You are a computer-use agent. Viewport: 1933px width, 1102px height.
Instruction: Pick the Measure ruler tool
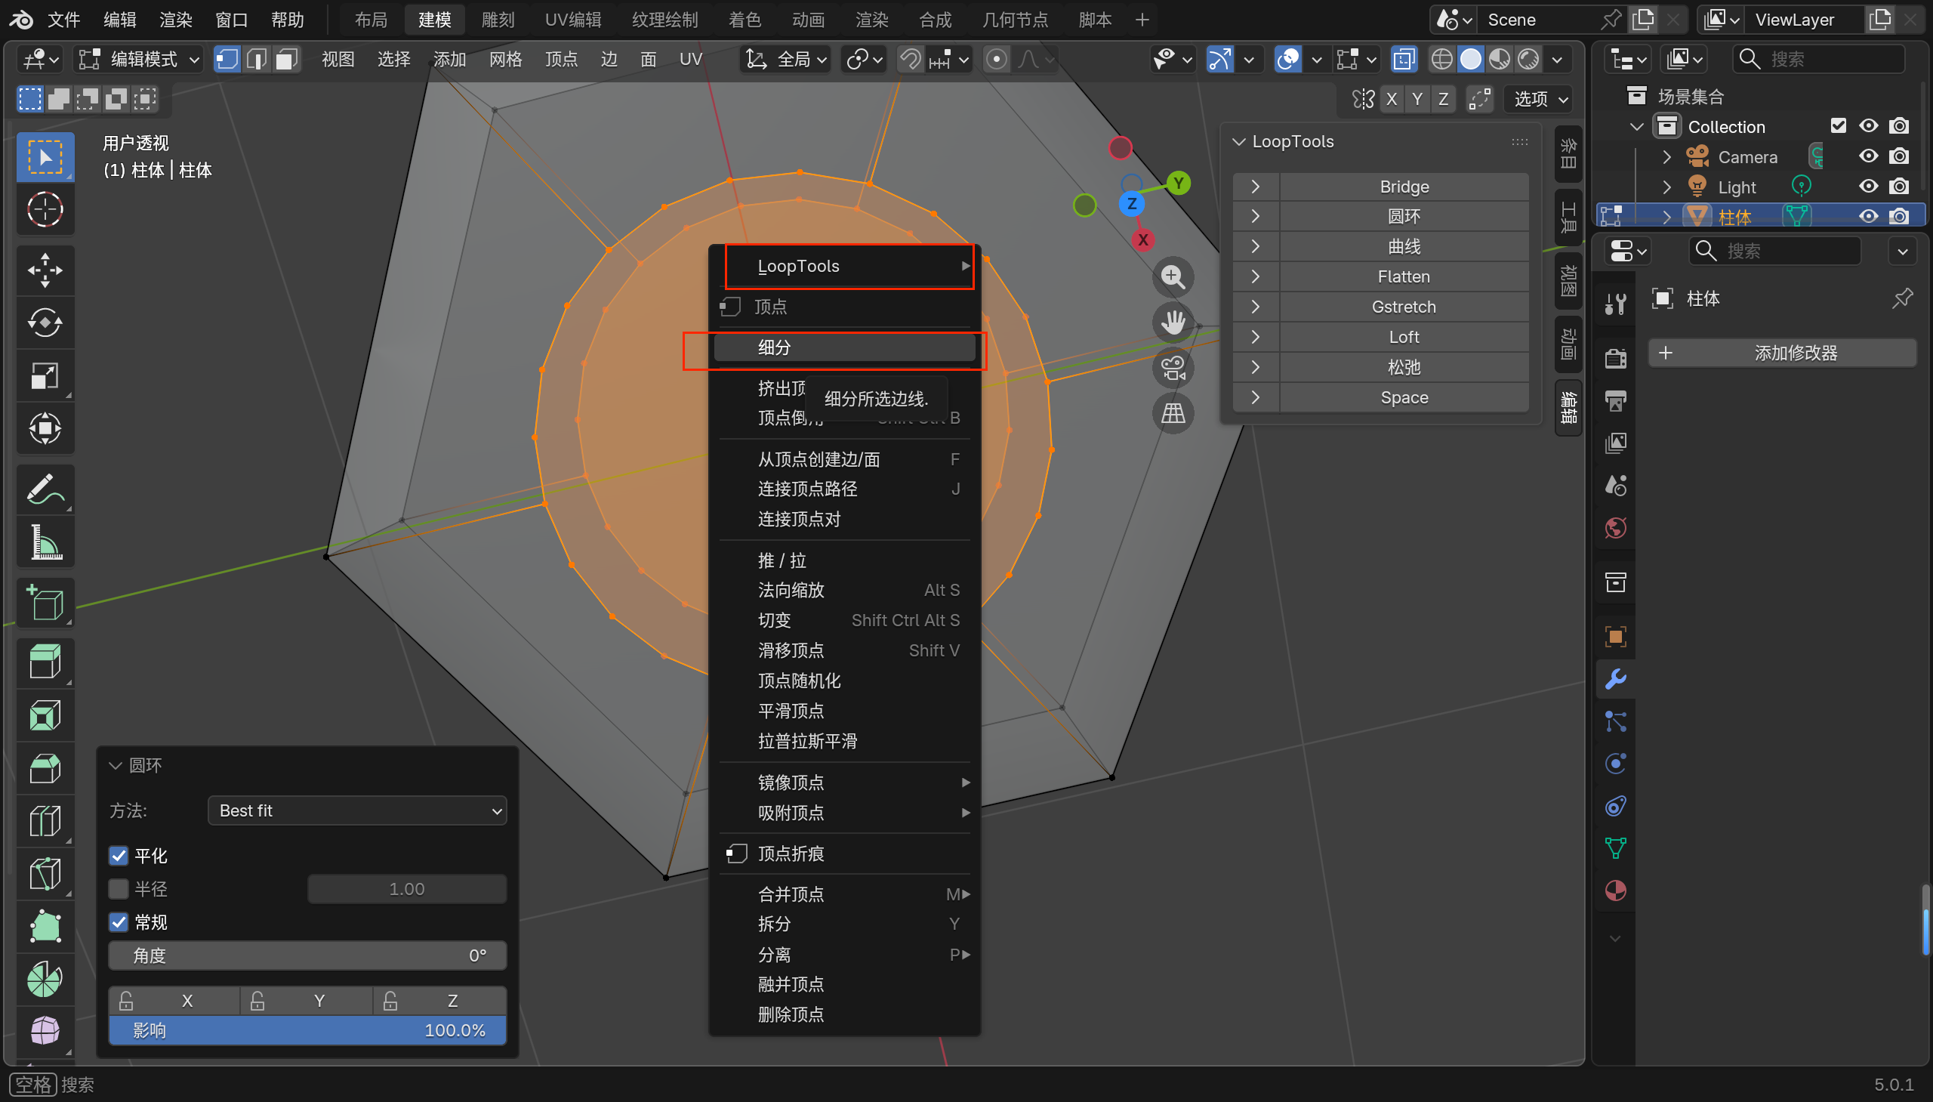(45, 542)
